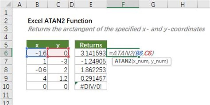The height and width of the screenshot is (105, 210).
Task: Select row 5 header
Action: [6, 45]
